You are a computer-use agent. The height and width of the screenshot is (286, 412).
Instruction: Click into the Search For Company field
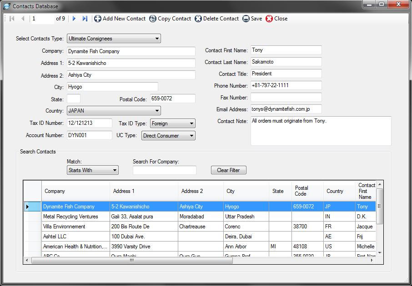164,170
